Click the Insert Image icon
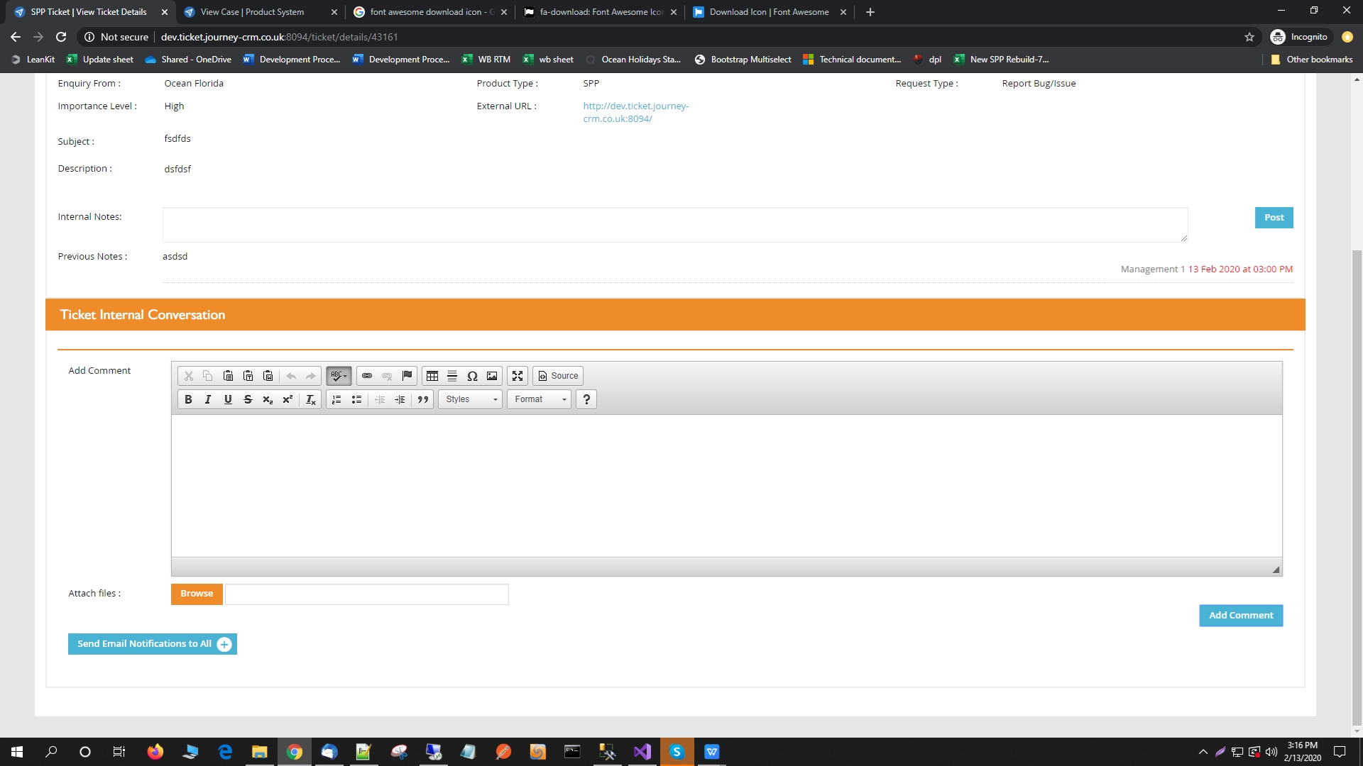Screen dimensions: 1363x766 492,376
